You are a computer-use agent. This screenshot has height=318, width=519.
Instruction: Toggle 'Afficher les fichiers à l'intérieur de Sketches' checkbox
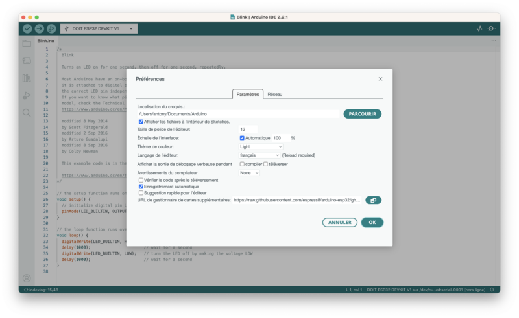click(x=141, y=121)
